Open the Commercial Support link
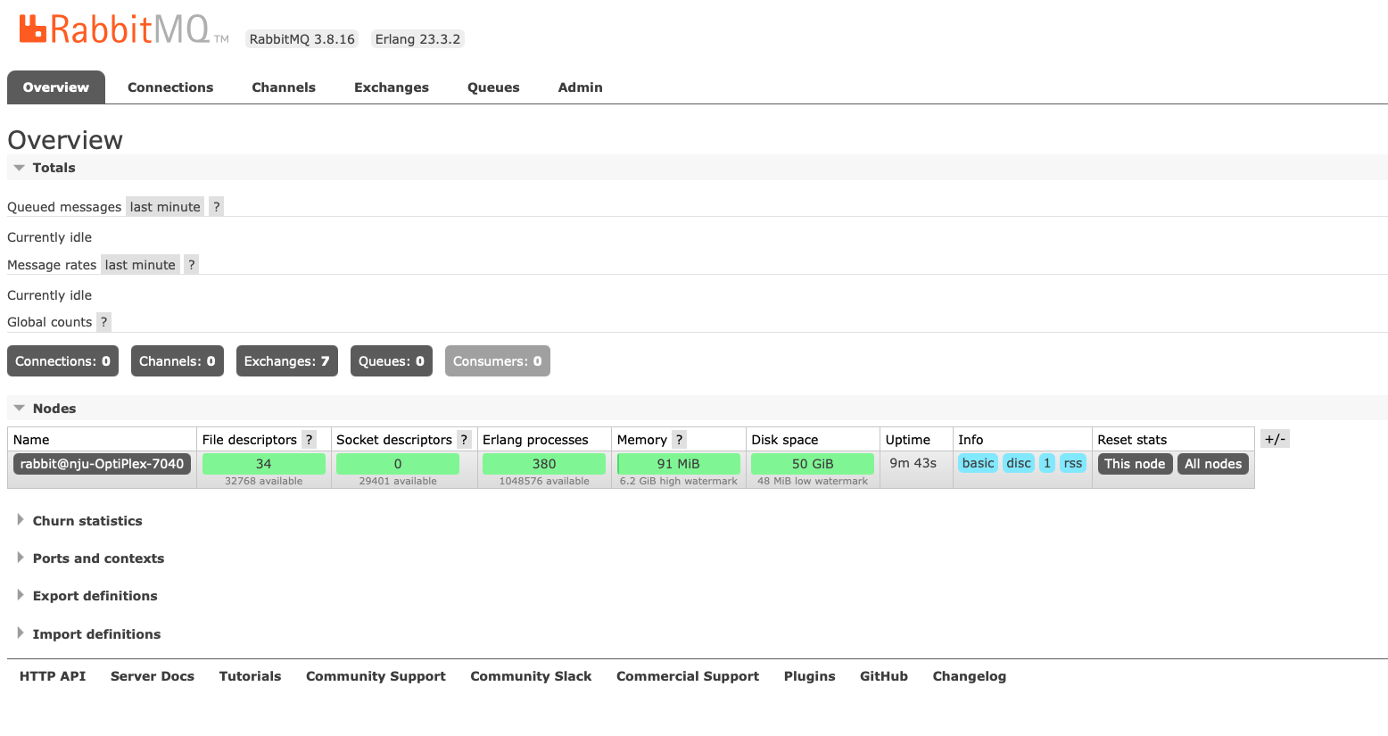 point(688,676)
